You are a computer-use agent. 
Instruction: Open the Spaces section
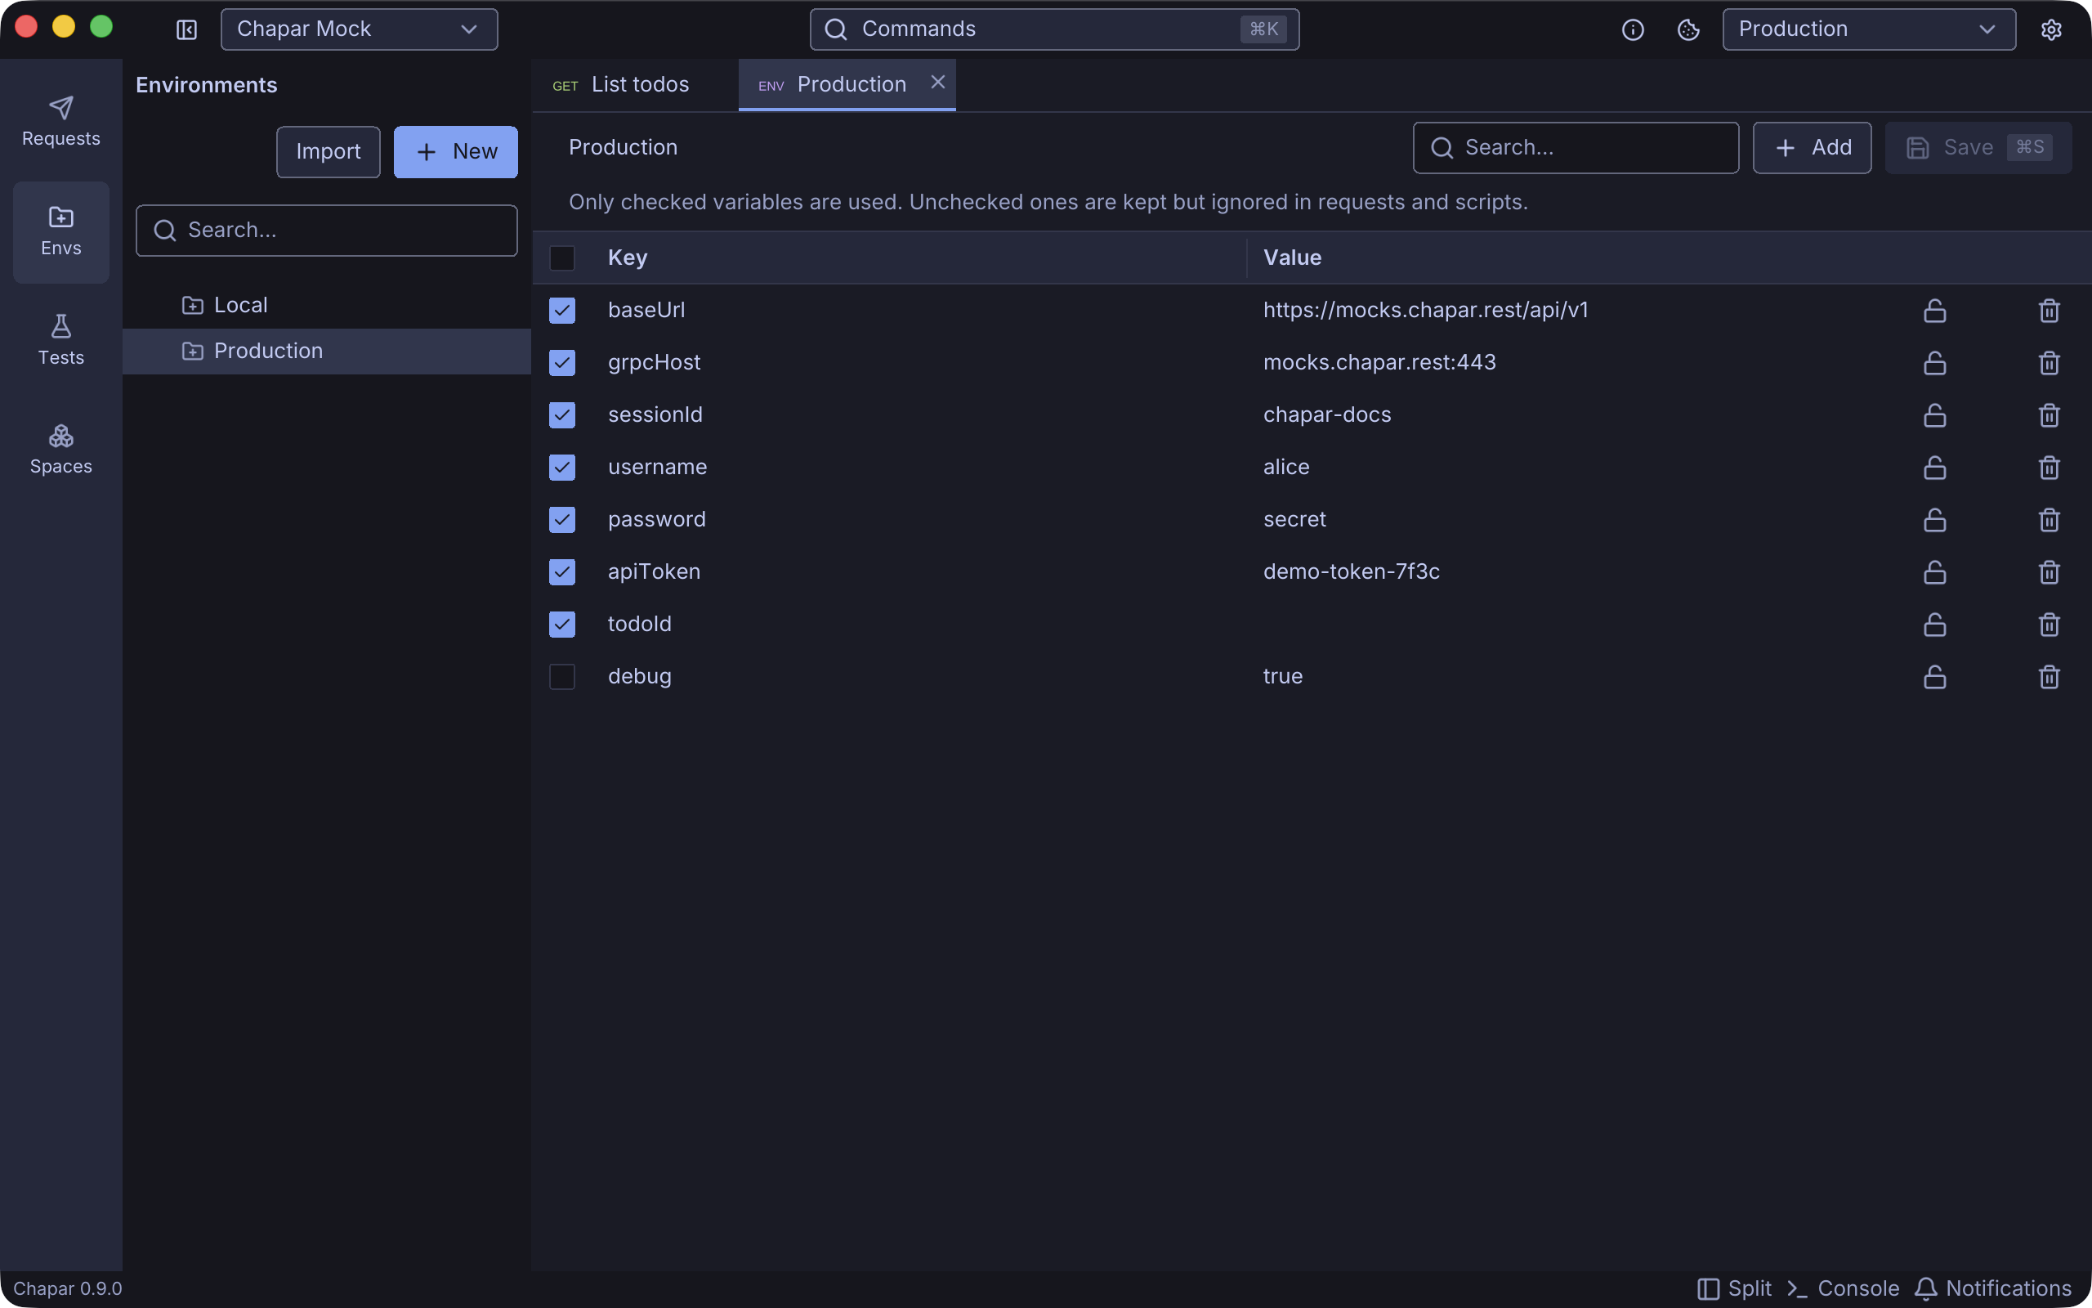tap(60, 450)
